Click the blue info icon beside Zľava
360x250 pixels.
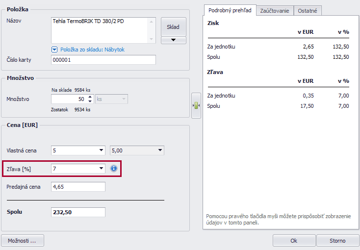(114, 168)
